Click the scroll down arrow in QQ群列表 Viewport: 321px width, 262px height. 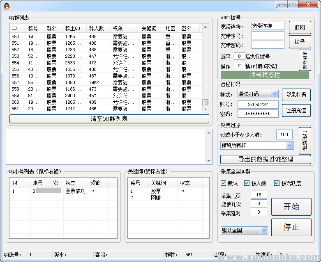(x=206, y=109)
